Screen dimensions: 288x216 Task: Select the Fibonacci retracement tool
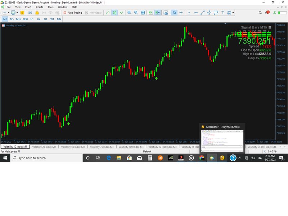coord(216,13)
